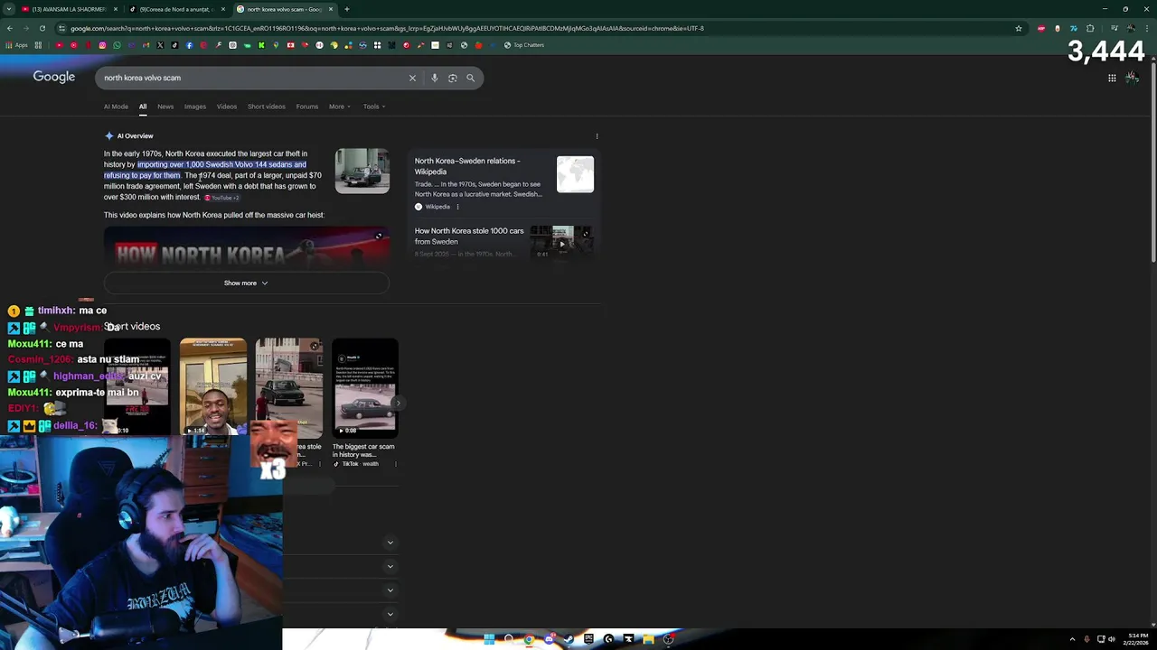This screenshot has height=650, width=1157.
Task: Open AI Overview more options menu
Action: [x=597, y=136]
